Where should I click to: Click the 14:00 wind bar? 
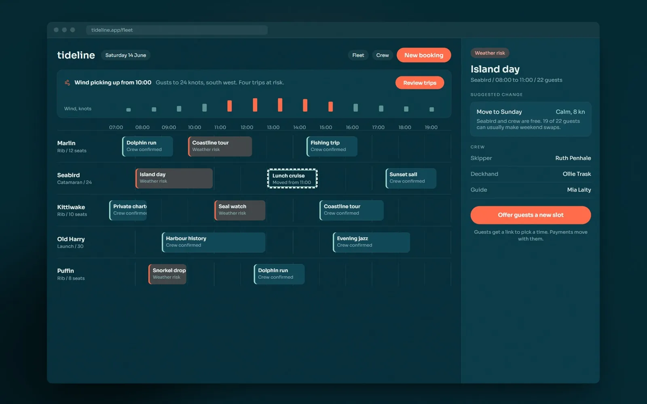[305, 105]
